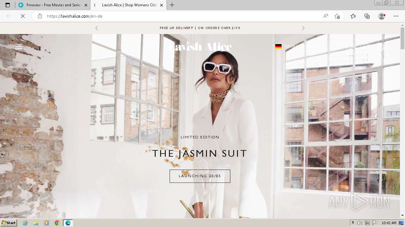Stop loading the page
The image size is (405, 227).
click(23, 16)
